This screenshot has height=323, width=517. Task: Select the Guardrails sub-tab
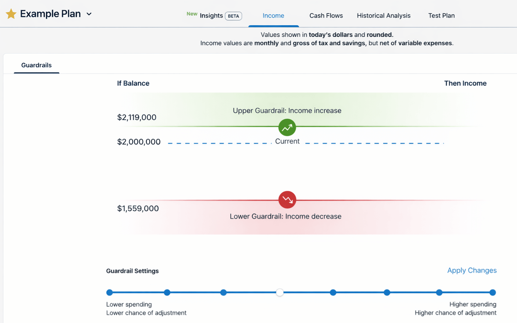[36, 65]
